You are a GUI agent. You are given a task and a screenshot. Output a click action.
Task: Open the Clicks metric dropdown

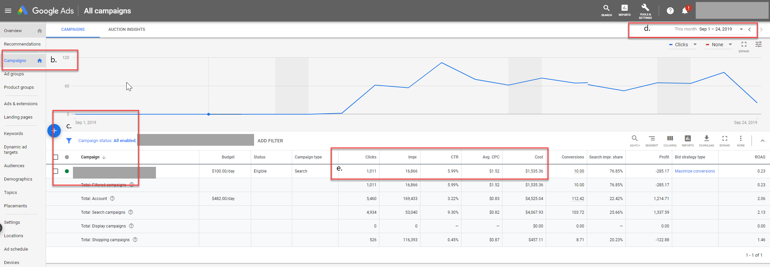(x=683, y=45)
